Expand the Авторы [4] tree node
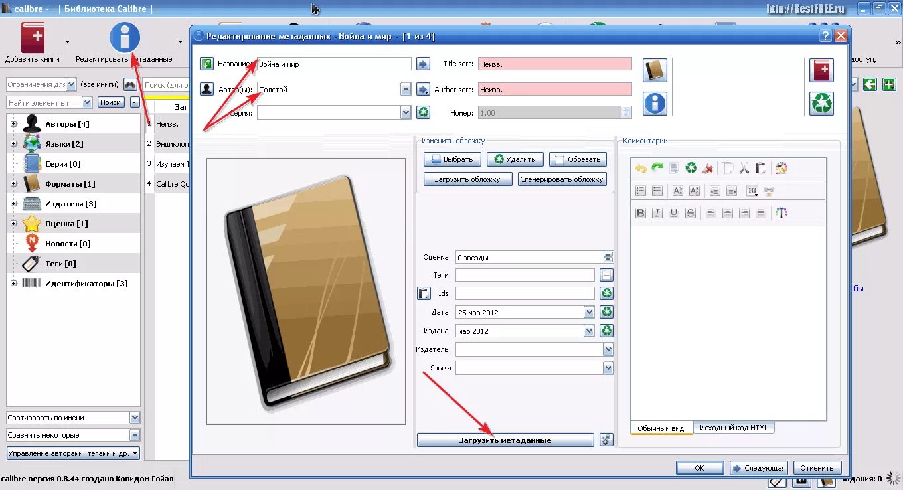 click(13, 124)
